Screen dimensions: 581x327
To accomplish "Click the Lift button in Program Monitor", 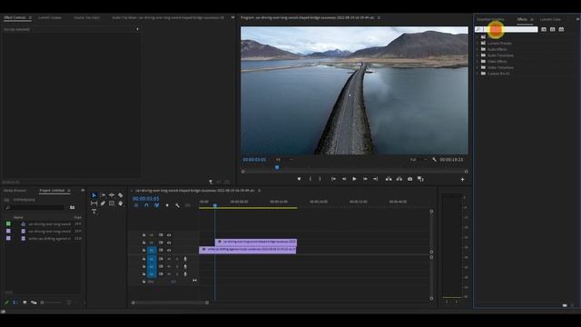I will (389, 179).
